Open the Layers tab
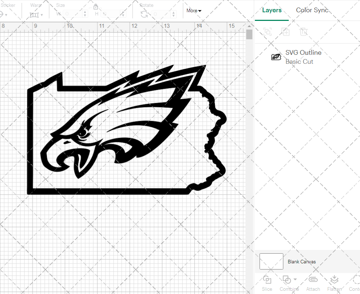 [x=272, y=10]
